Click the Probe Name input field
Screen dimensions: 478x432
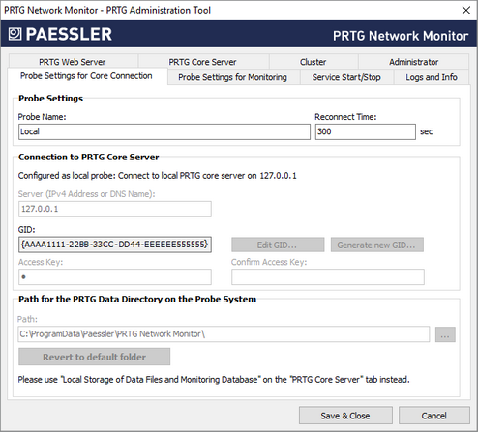point(164,131)
